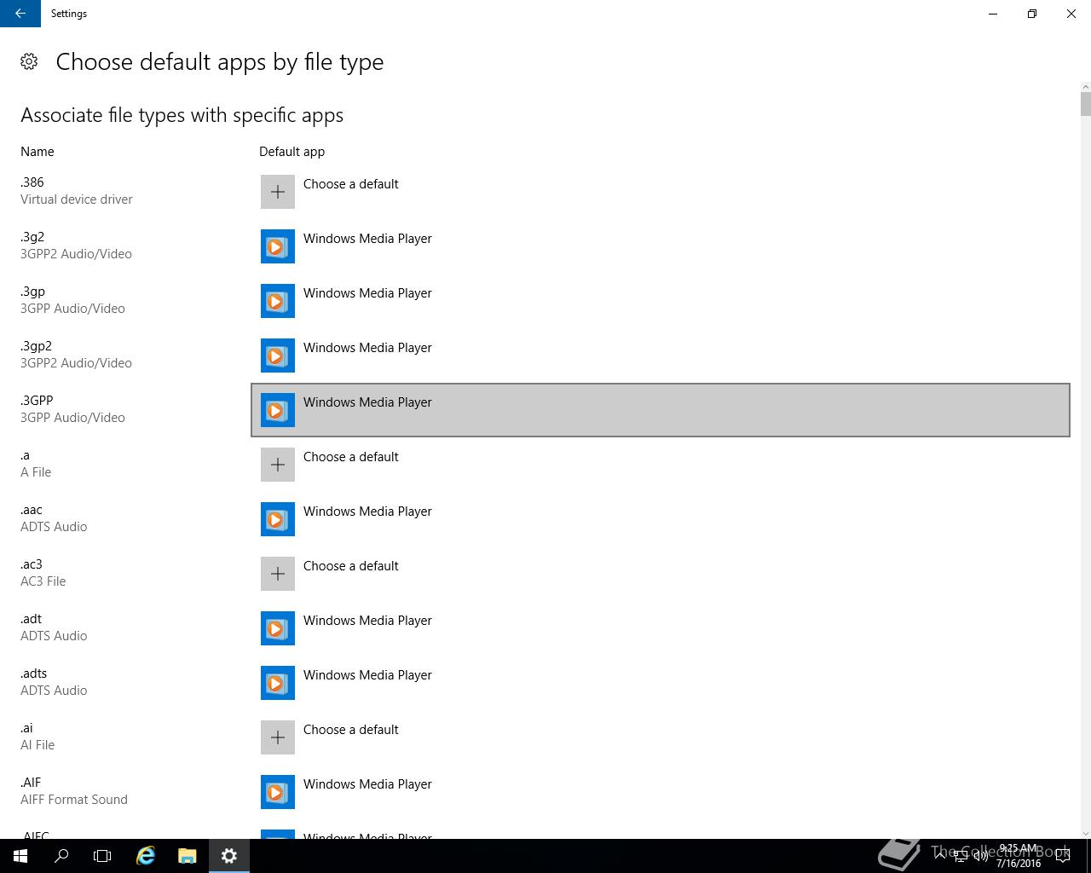Open the Start menu
This screenshot has height=873, width=1091.
coord(20,856)
